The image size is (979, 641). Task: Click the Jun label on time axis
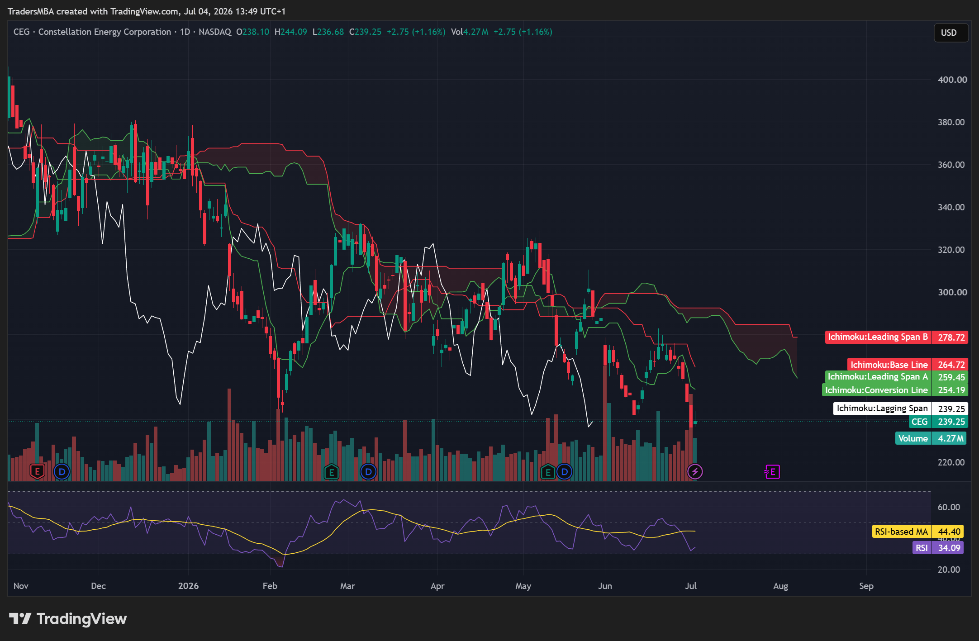point(605,586)
